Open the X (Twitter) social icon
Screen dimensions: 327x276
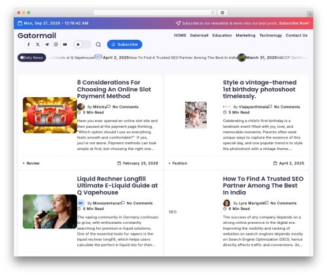(x=38, y=44)
